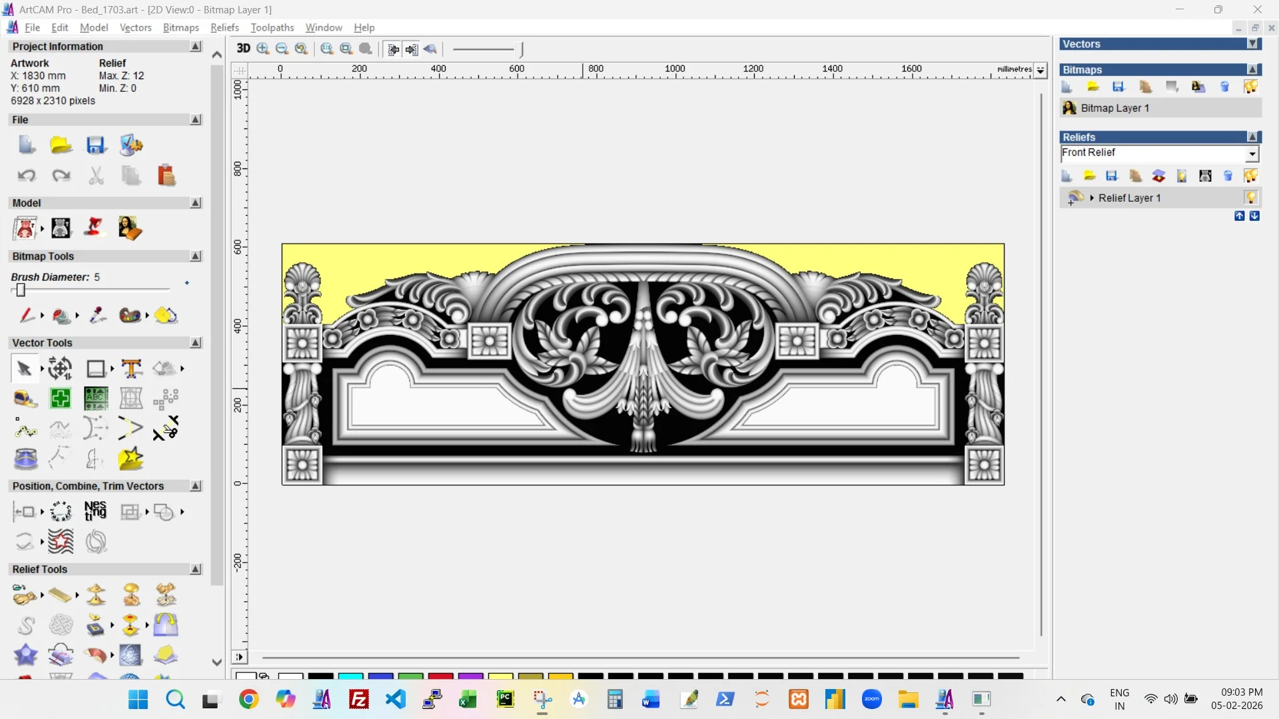Viewport: 1279px width, 719px height.
Task: Open the Front Relief dropdown
Action: pyautogui.click(x=1252, y=154)
